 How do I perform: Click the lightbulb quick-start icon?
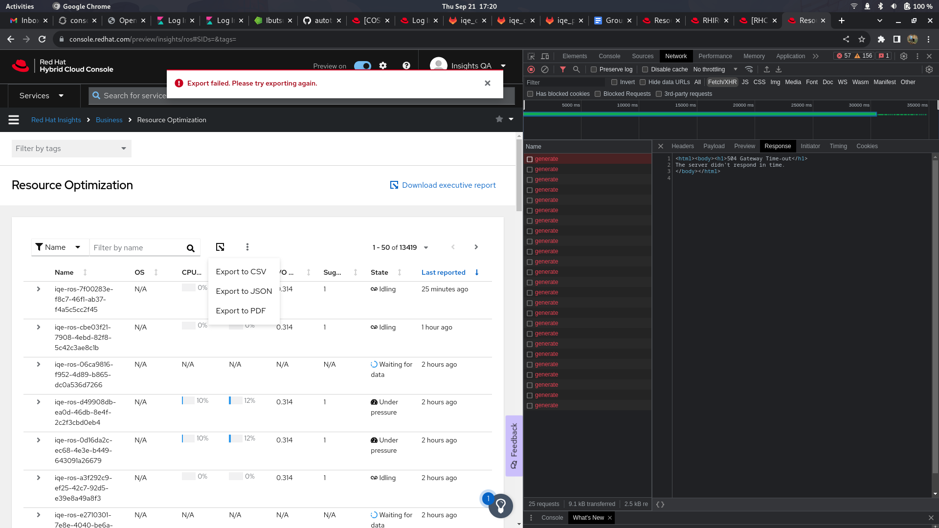click(501, 506)
